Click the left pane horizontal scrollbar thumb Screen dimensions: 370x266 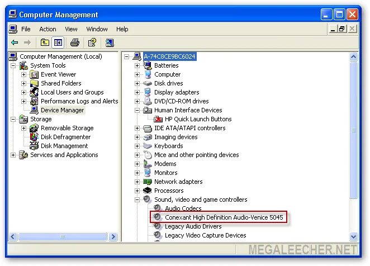(63, 237)
